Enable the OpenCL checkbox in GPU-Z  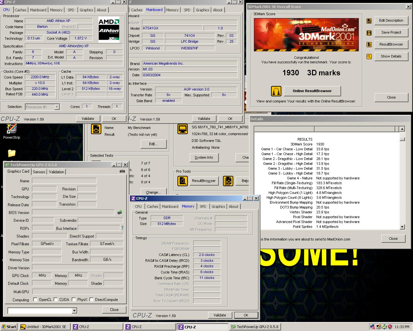[x=35, y=300]
